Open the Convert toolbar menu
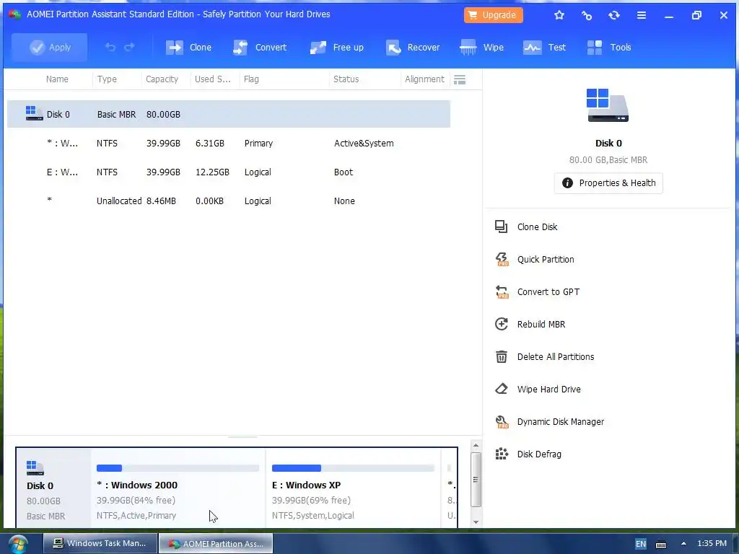 point(260,47)
